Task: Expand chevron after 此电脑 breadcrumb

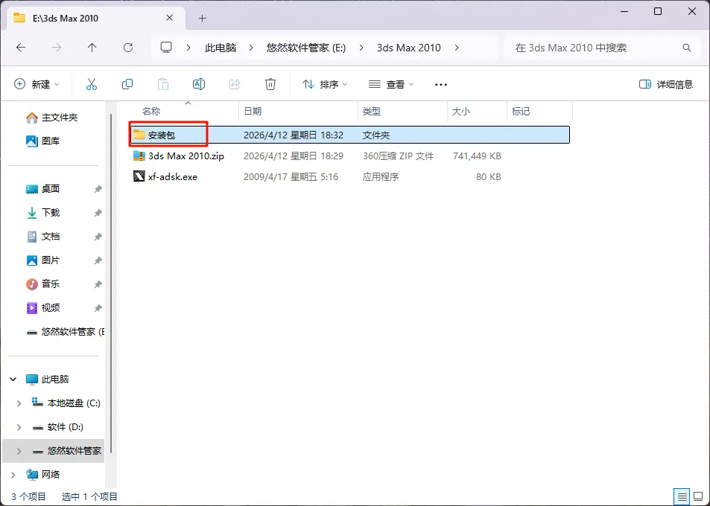Action: tap(252, 48)
